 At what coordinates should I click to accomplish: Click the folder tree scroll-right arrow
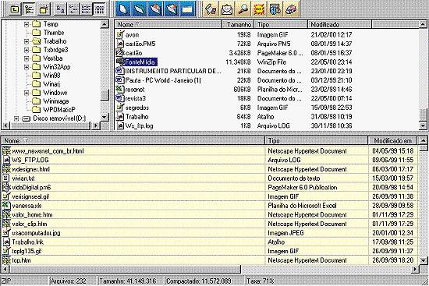(x=96, y=125)
